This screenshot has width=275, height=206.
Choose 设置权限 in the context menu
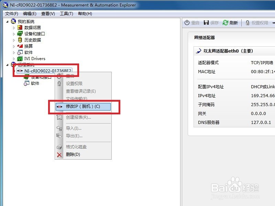pos(83,84)
